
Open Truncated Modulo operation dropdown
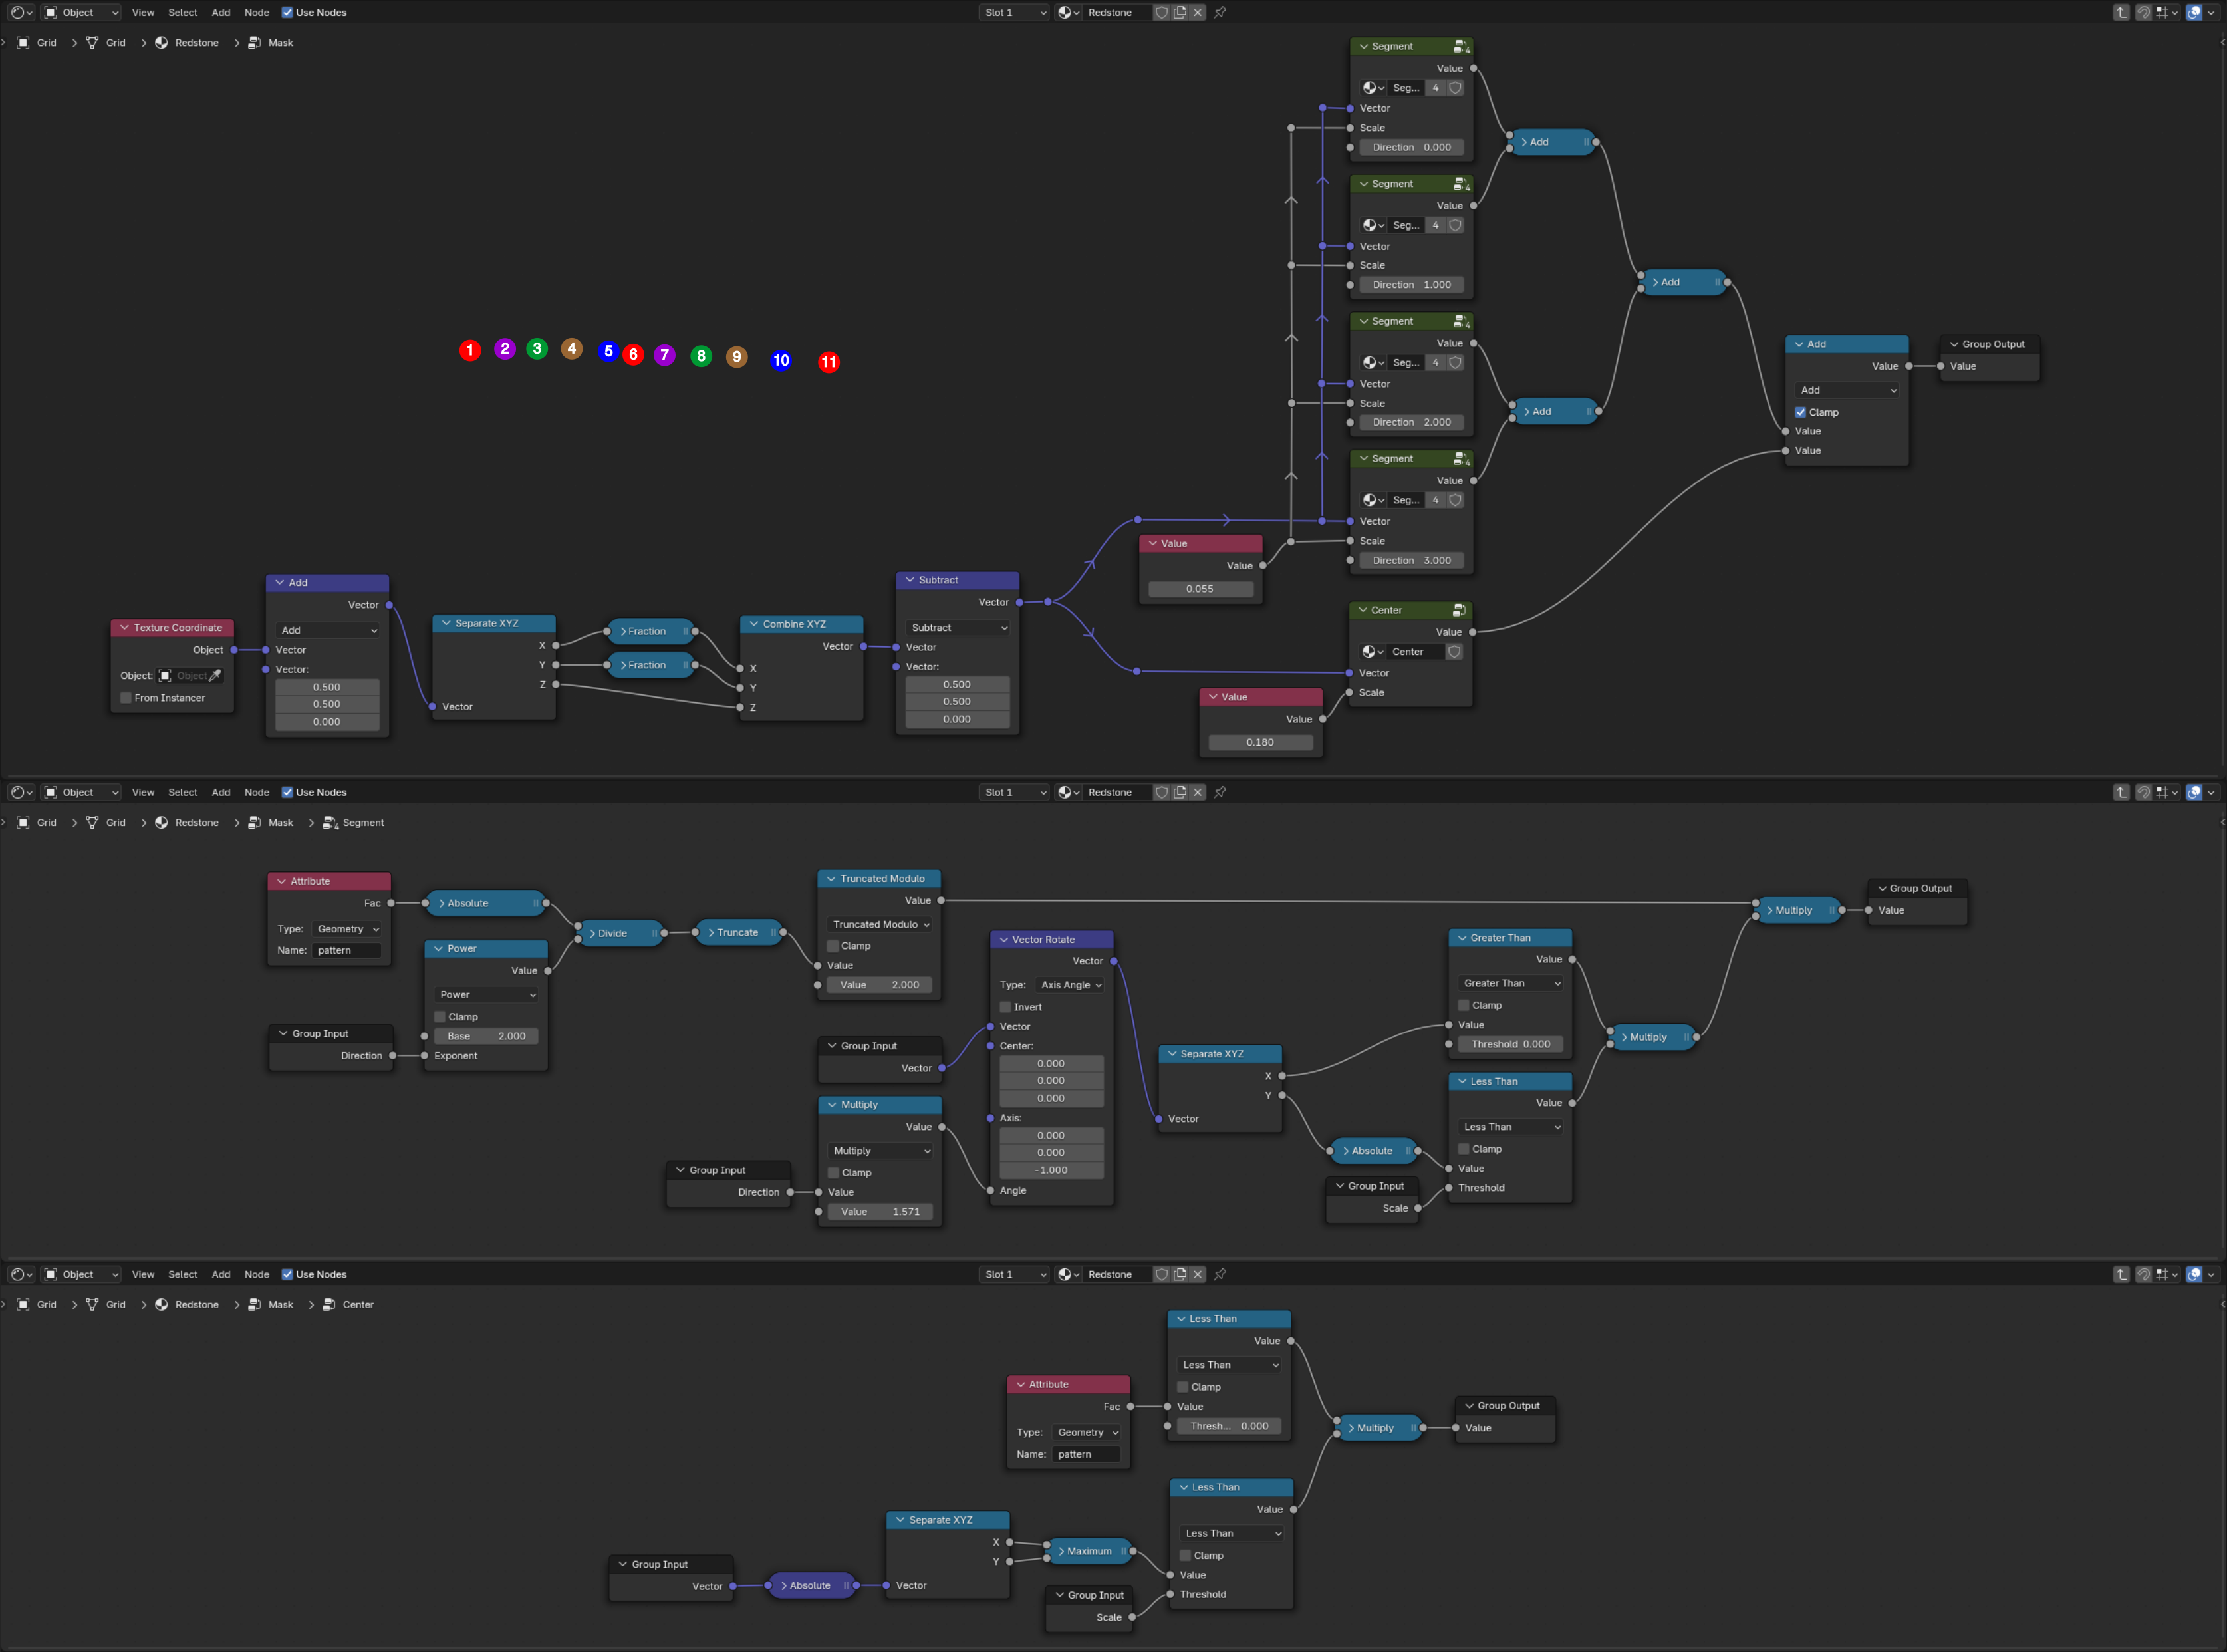click(879, 925)
